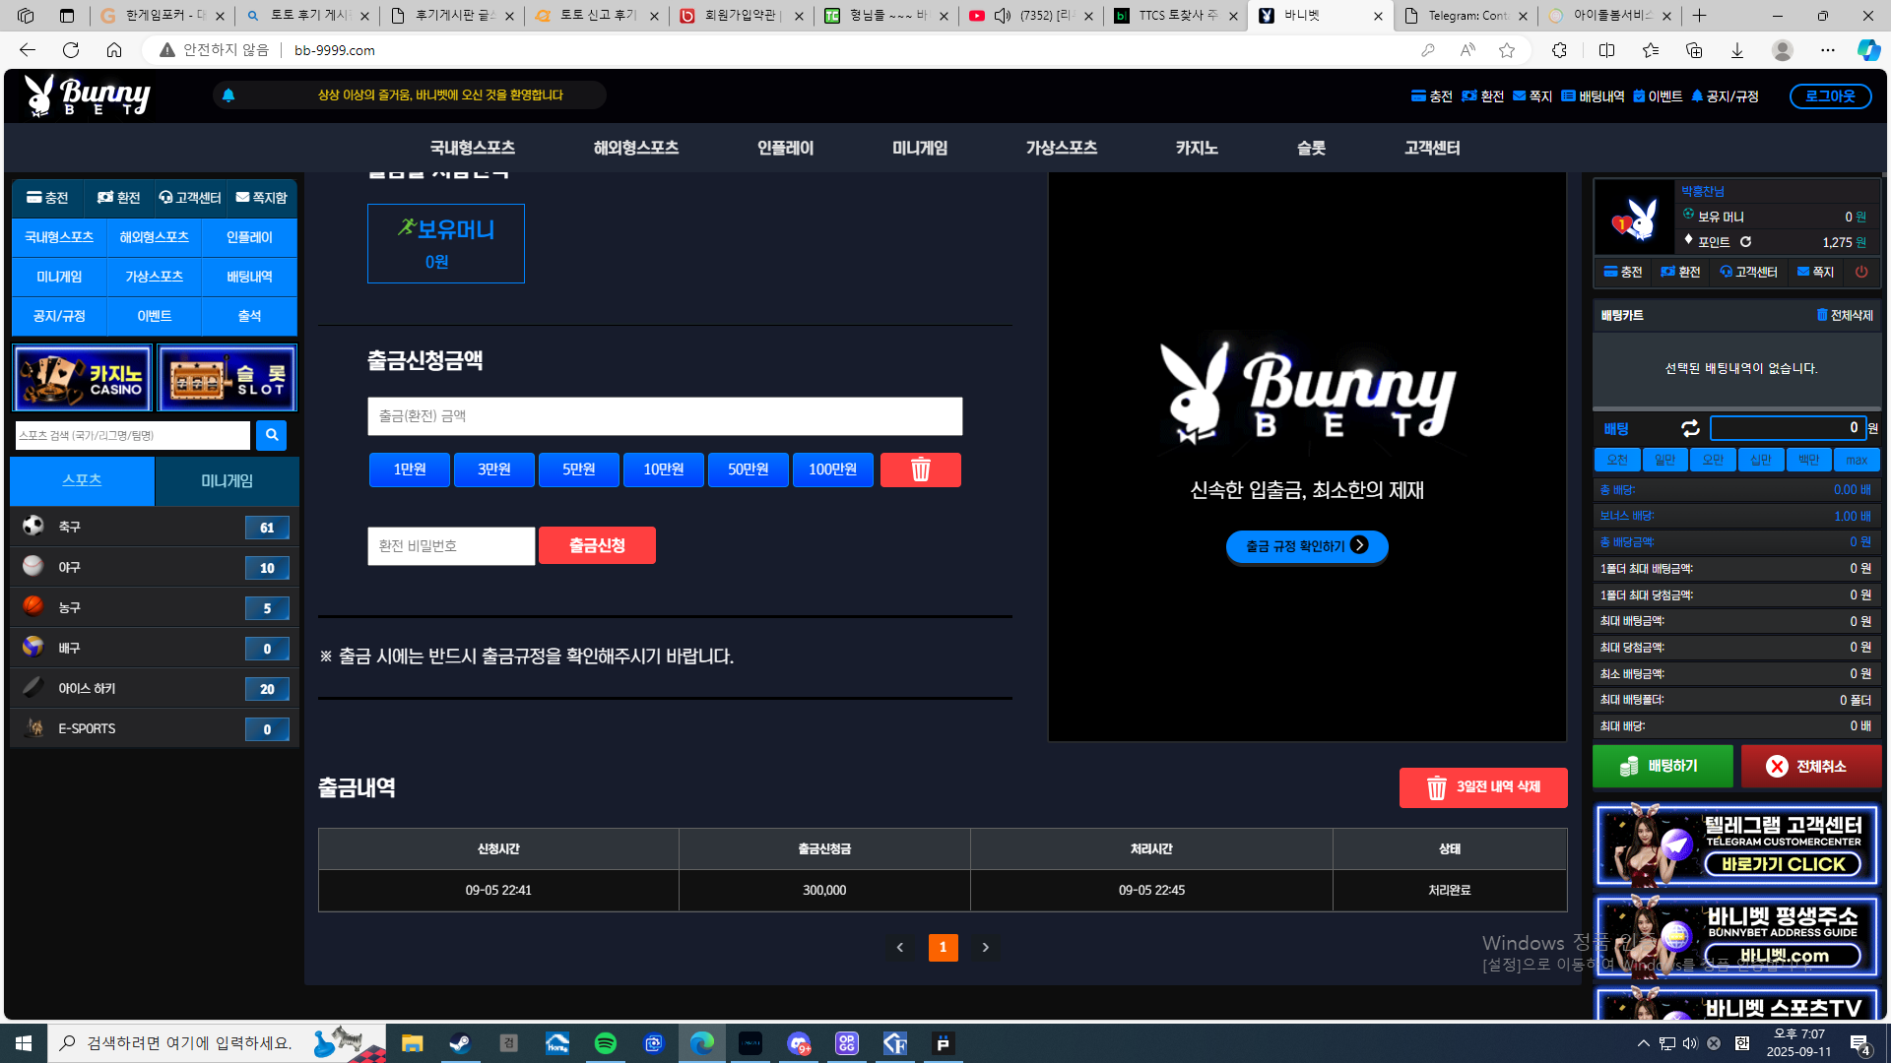The height and width of the screenshot is (1063, 1891).
Task: Click the betting amount input field
Action: (x=1788, y=428)
